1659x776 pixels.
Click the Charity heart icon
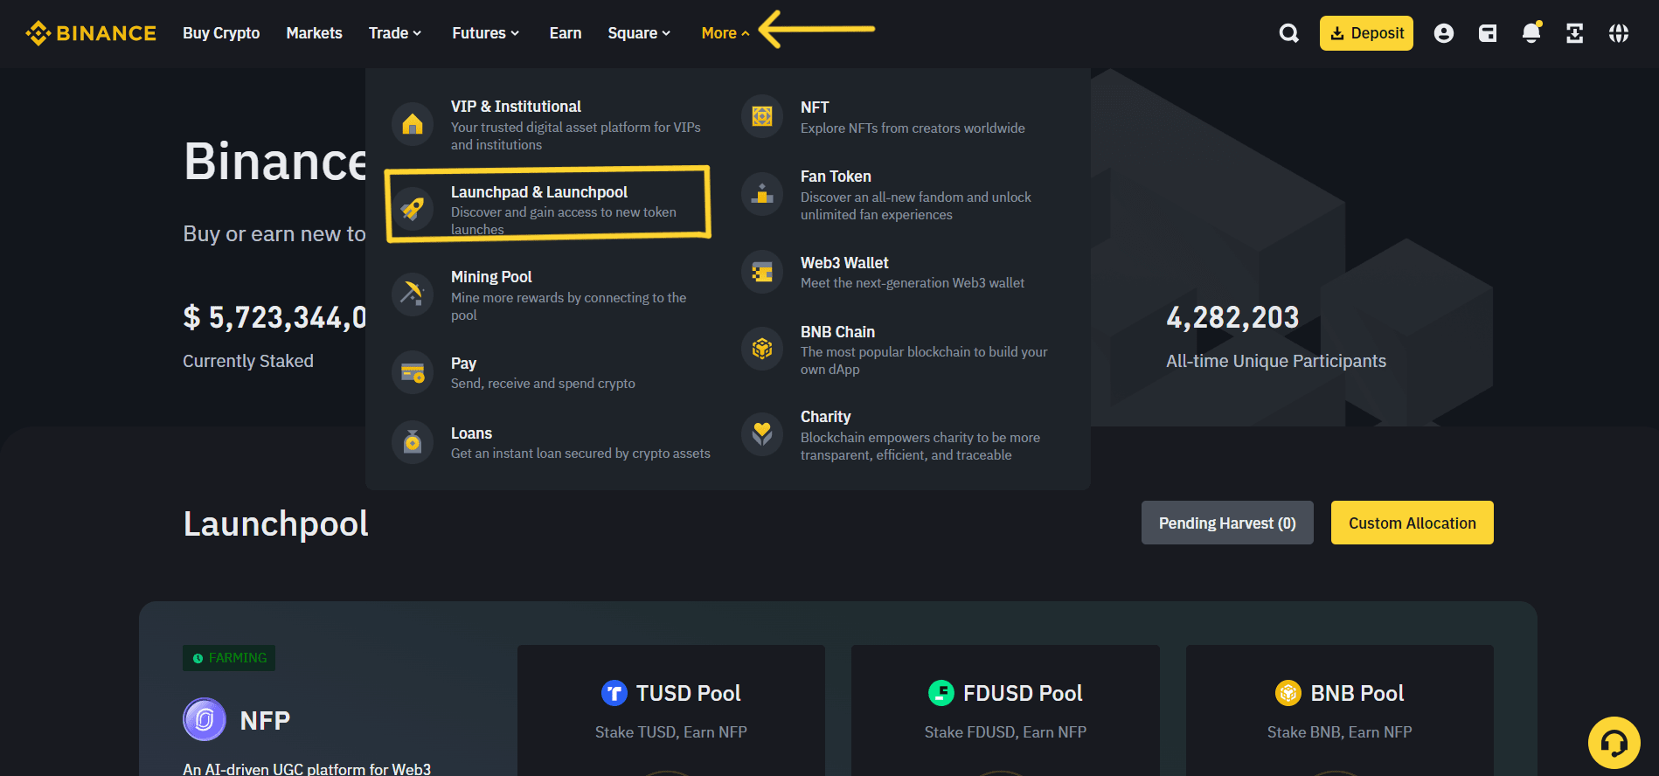click(762, 434)
